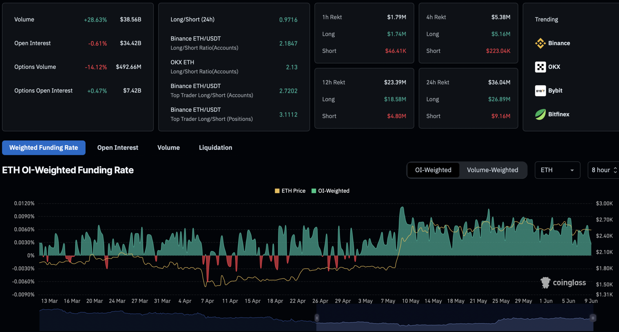Click left range handle on mini chart
The height and width of the screenshot is (332, 619).
tap(317, 318)
